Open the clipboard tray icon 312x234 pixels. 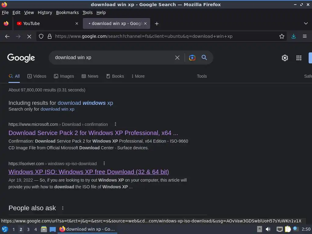[288, 229]
